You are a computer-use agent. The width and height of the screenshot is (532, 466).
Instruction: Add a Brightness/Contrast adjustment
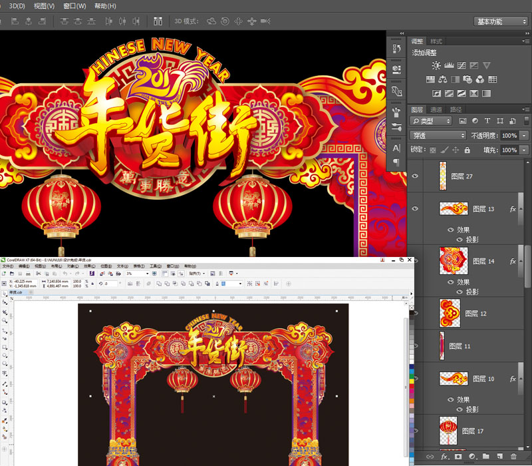click(436, 65)
